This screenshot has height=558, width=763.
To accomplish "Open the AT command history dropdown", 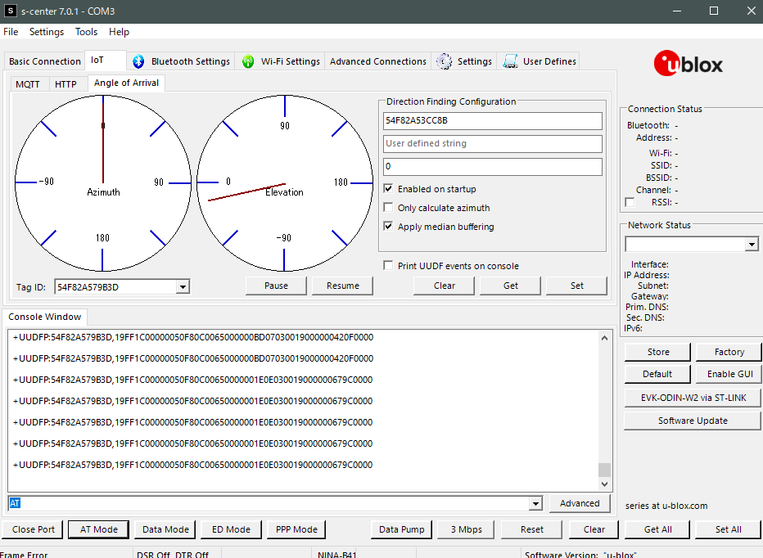I will pos(535,503).
